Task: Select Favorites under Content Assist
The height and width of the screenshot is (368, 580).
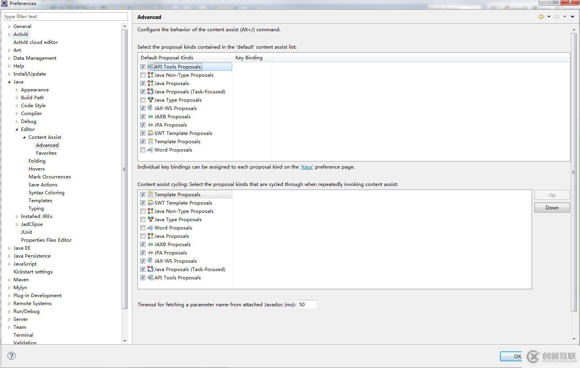Action: [46, 153]
